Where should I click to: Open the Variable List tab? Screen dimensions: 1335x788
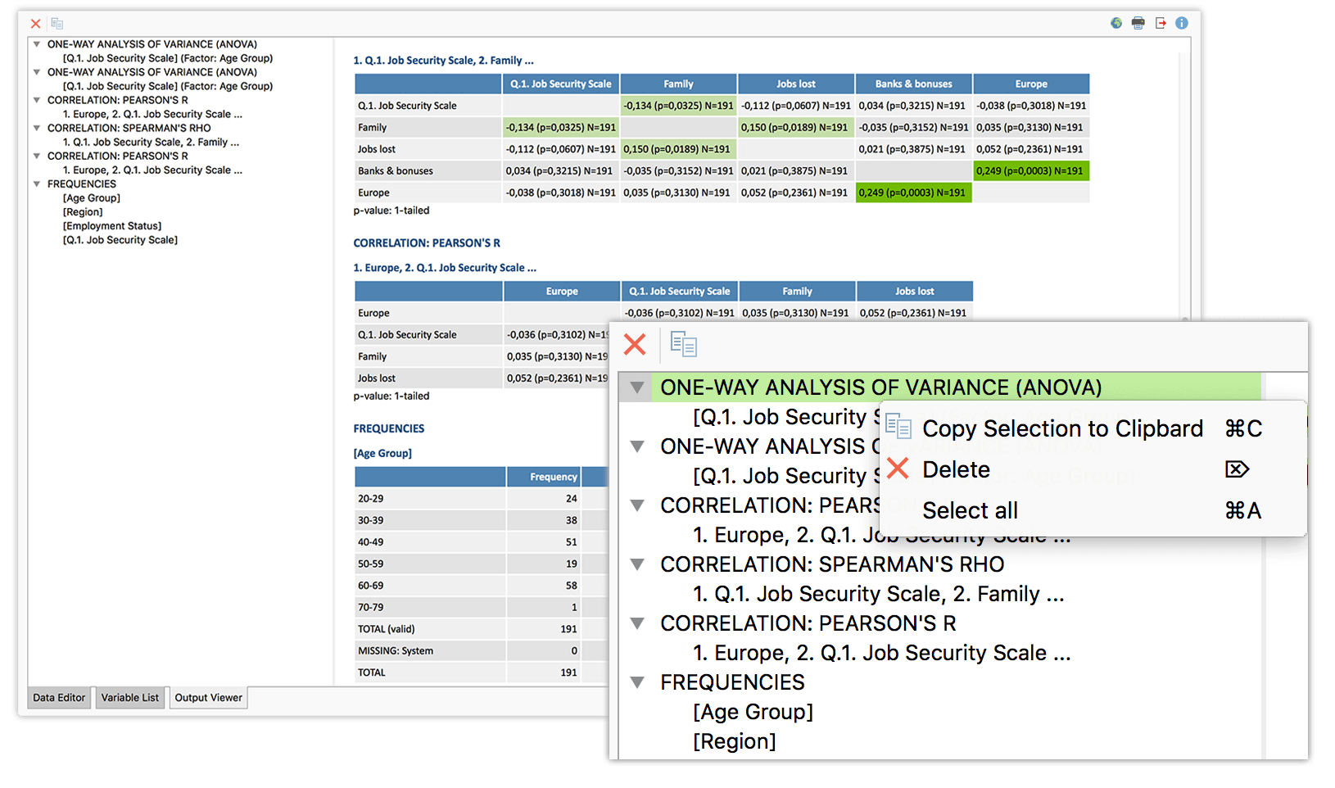pos(130,698)
